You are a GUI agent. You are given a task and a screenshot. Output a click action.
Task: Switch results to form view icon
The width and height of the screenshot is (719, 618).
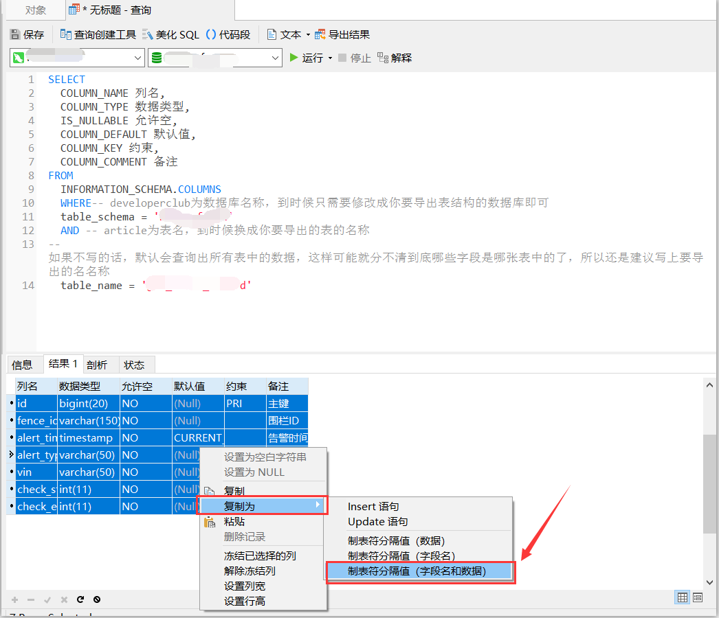point(696,597)
